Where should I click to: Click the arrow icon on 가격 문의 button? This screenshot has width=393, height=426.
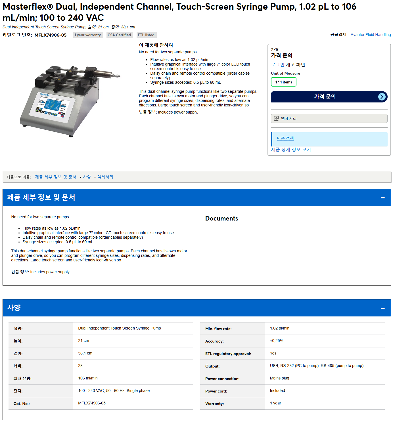[382, 97]
